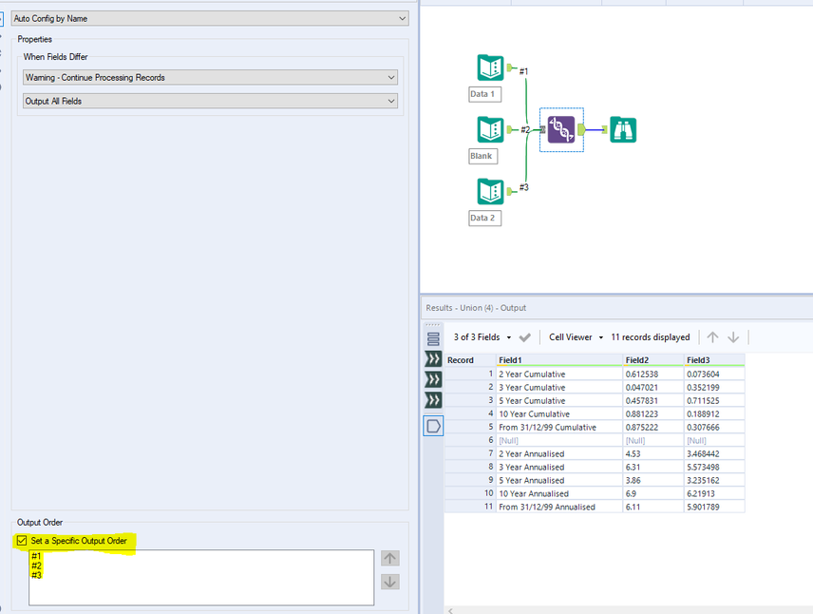The height and width of the screenshot is (614, 813).
Task: Toggle Set a Specific Output Order checkbox
Action: [22, 540]
